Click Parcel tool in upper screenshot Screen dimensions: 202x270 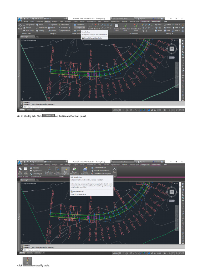(x=40, y=25)
